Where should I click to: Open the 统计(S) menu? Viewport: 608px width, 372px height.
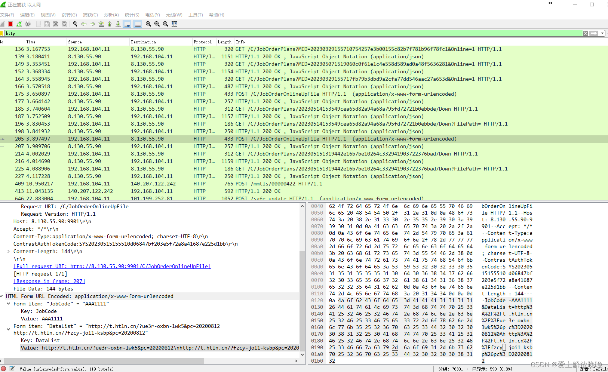click(x=132, y=15)
